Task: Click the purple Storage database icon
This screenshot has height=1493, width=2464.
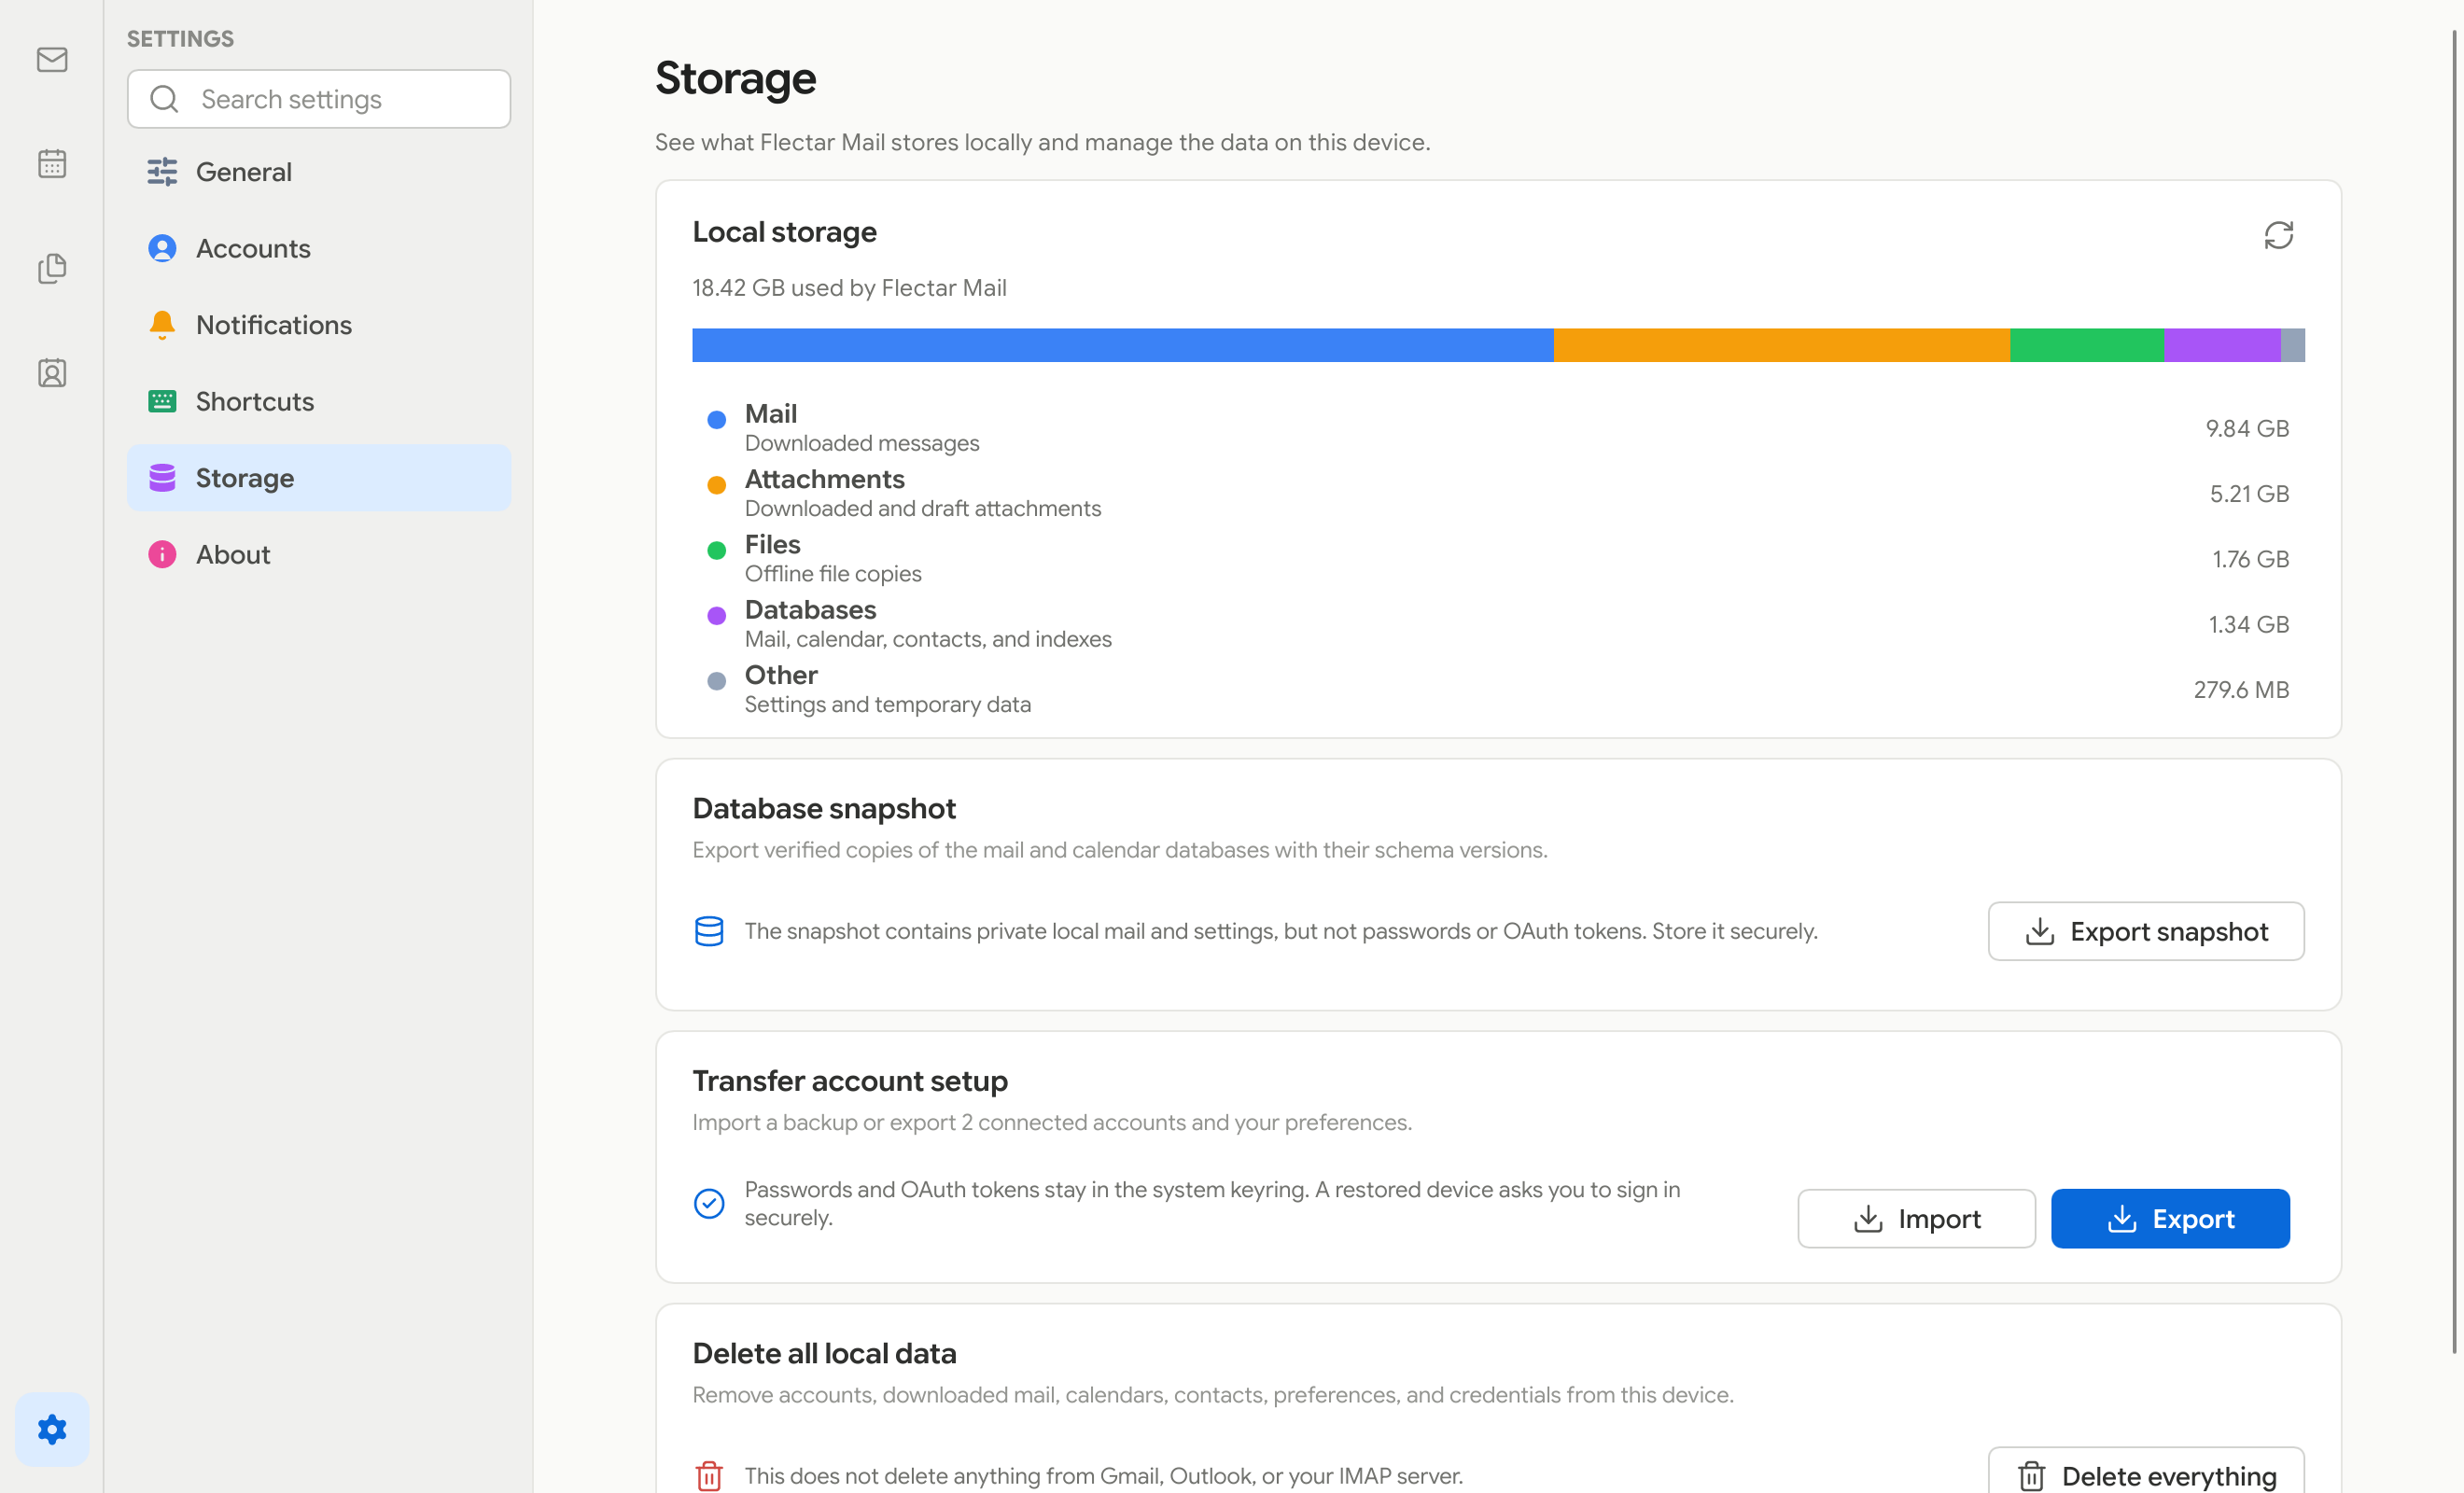Action: coord(162,478)
